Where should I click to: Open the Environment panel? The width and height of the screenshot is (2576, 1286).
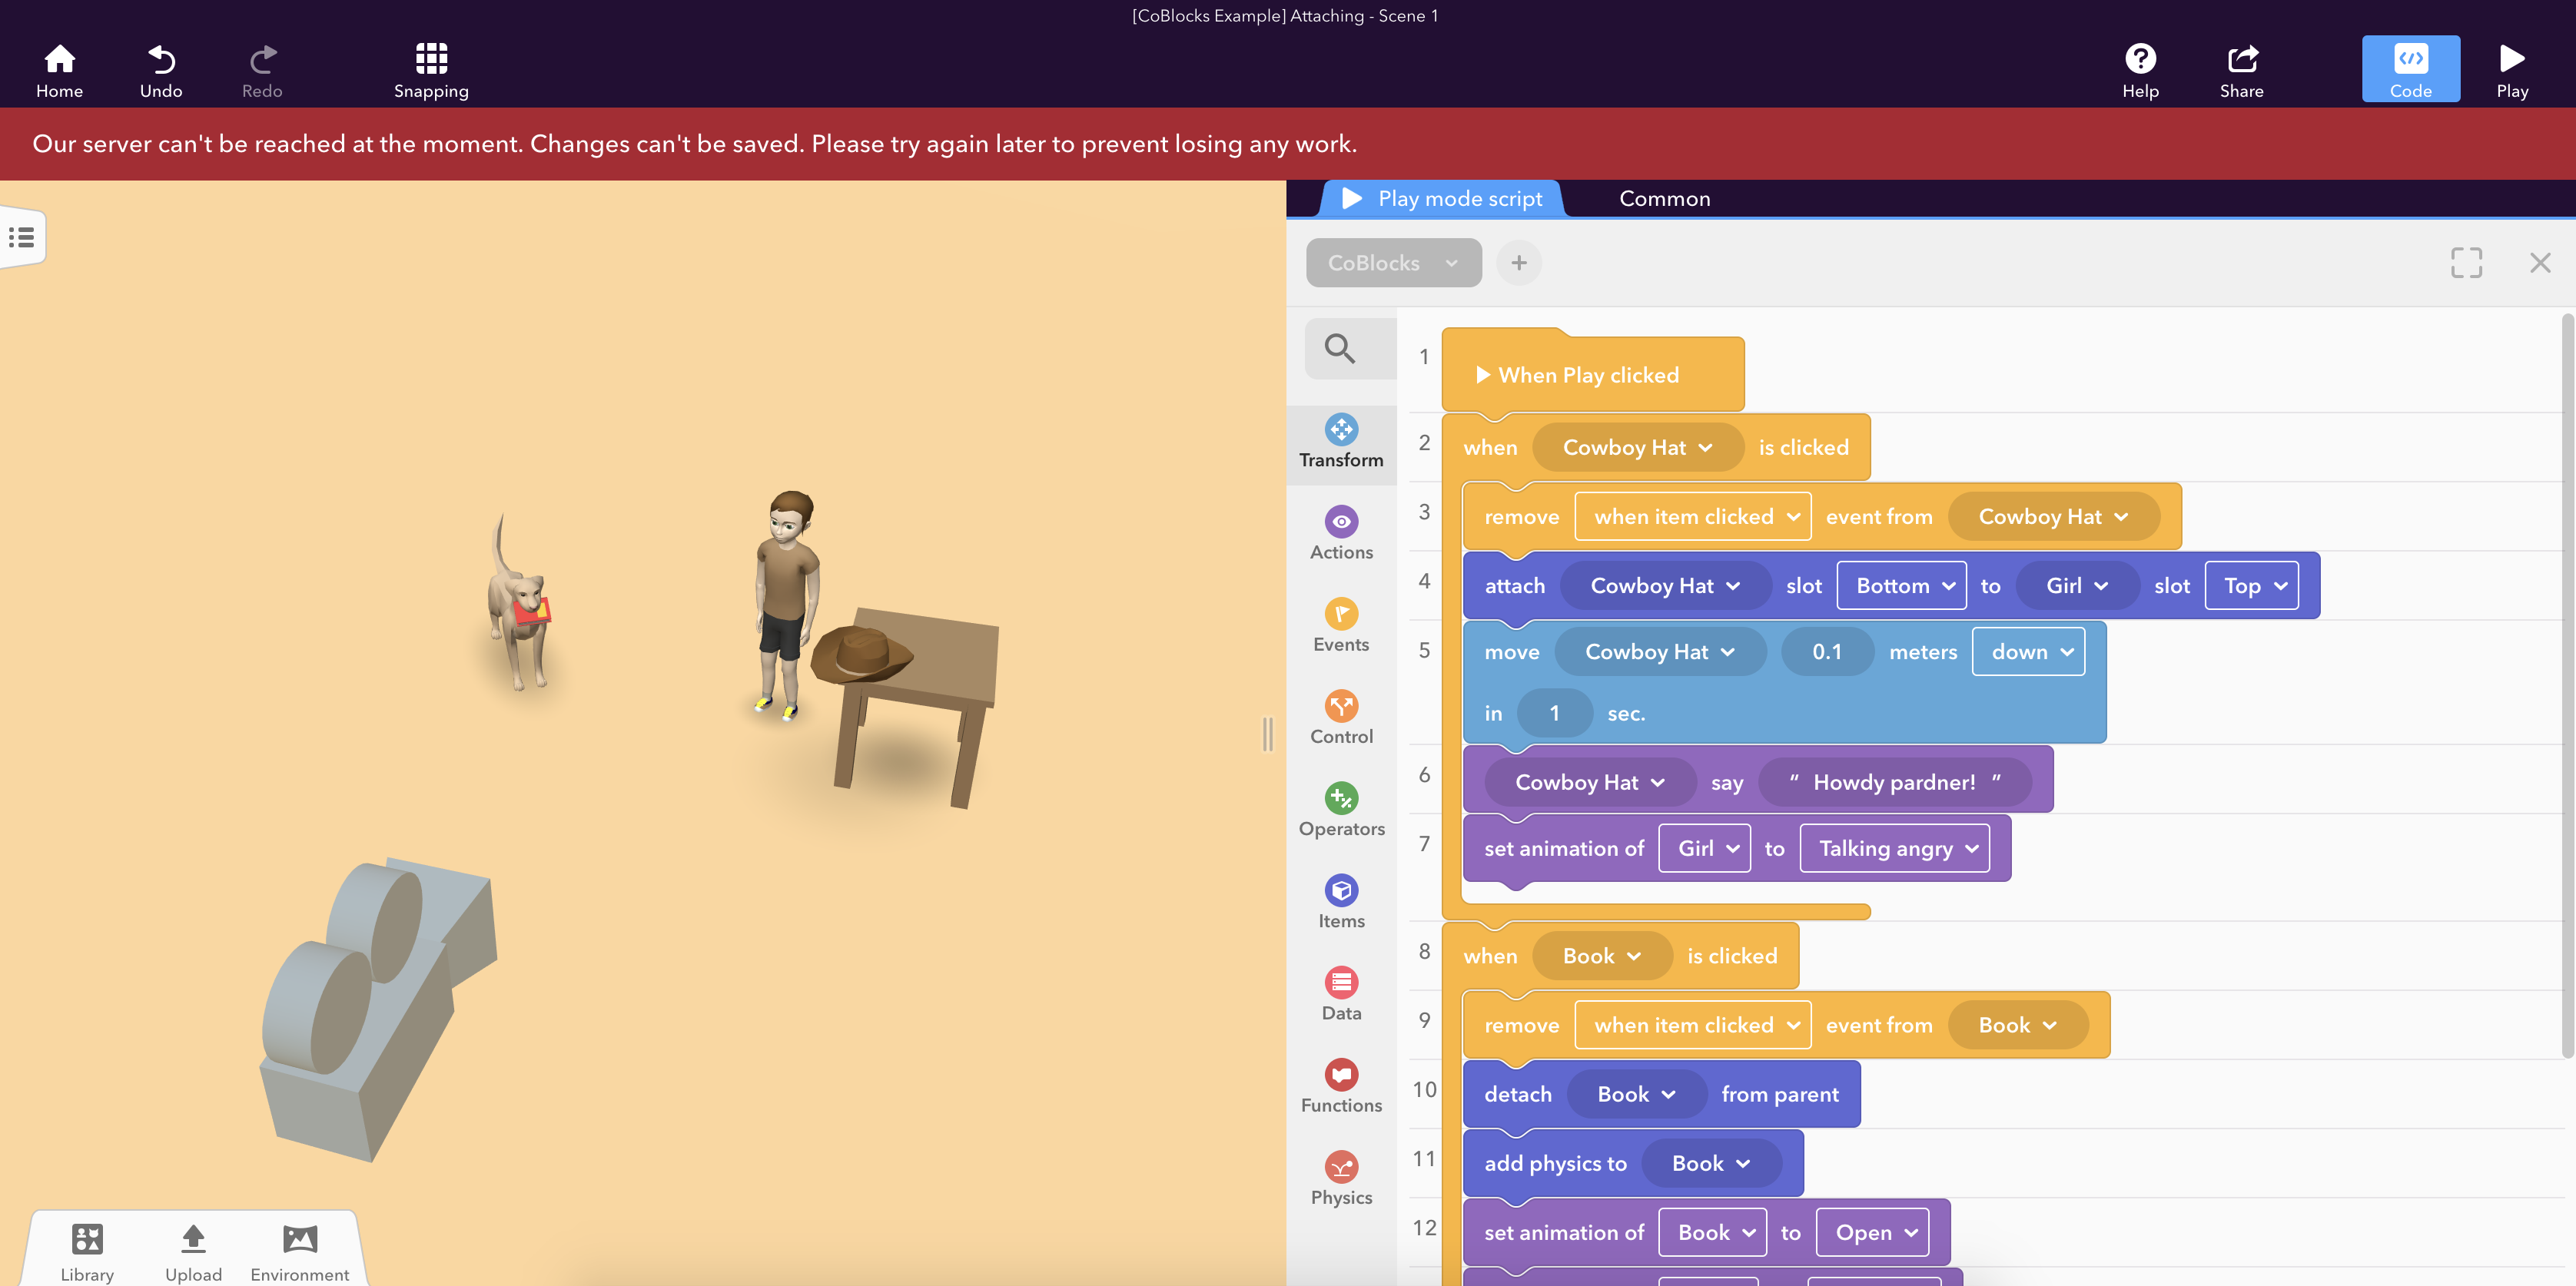pos(300,1252)
